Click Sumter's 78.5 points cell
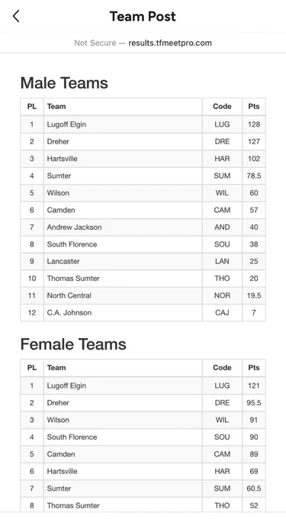Viewport: 286px width, 519px height. [x=254, y=176]
